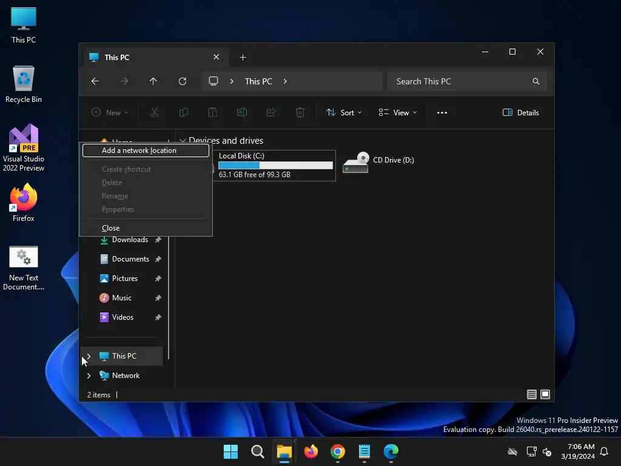Collapse the Devices and drives group

pos(183,141)
